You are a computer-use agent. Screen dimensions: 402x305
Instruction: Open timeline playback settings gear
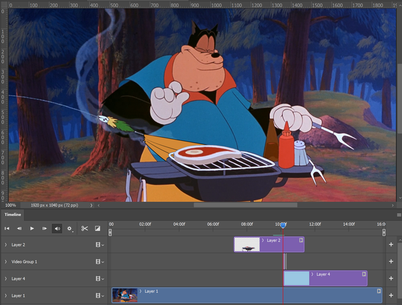pos(70,228)
